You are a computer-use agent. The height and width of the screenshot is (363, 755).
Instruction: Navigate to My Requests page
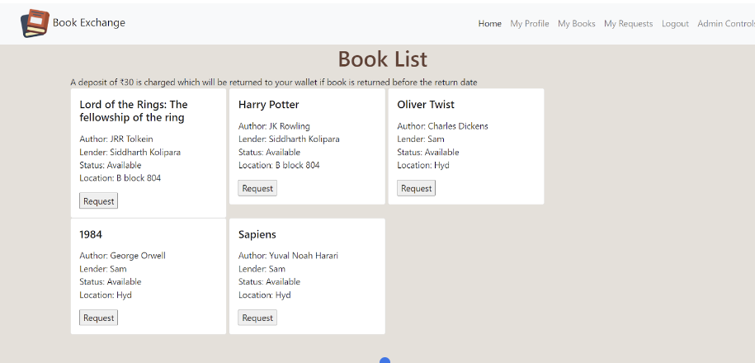629,24
